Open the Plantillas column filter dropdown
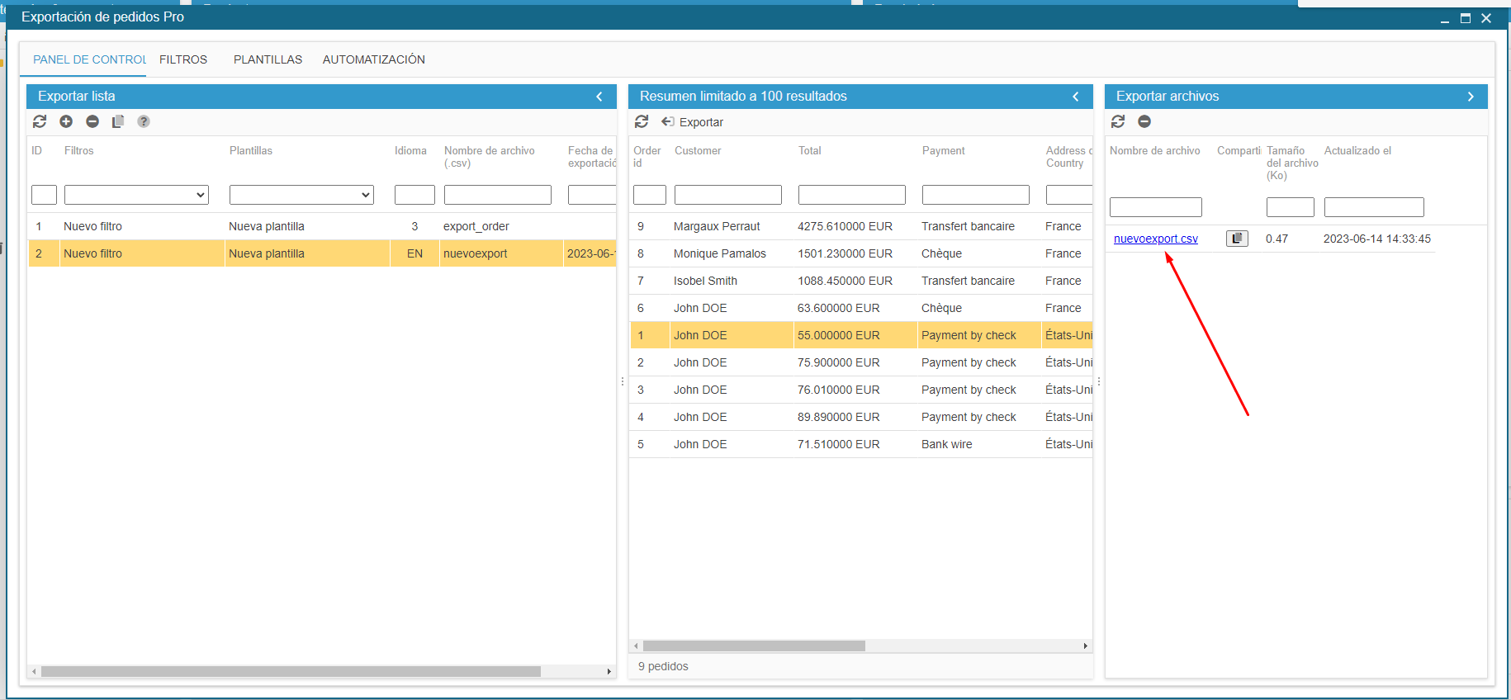The image size is (1511, 700). click(301, 195)
